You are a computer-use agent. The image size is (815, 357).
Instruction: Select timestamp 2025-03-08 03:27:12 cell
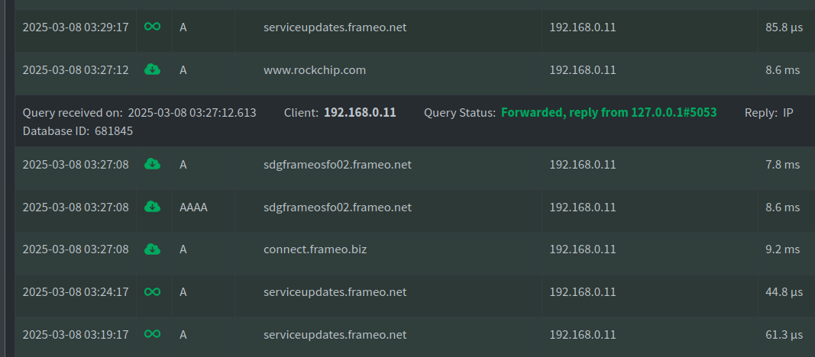[x=76, y=70]
